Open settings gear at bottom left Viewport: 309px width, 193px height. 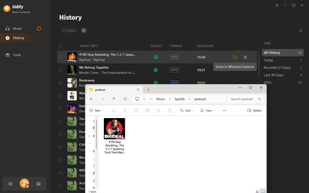point(10,184)
